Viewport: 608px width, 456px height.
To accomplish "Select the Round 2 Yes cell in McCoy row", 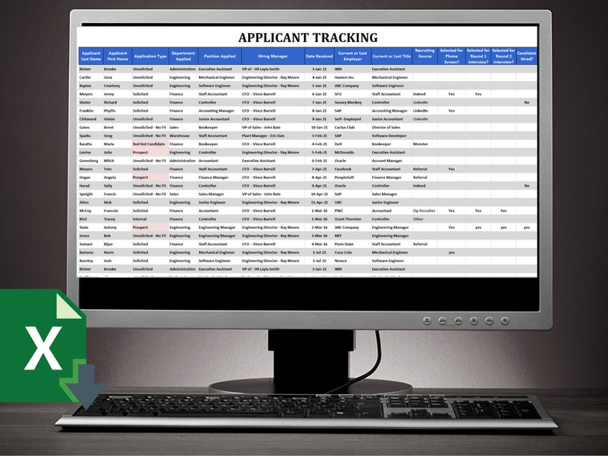I will click(503, 210).
